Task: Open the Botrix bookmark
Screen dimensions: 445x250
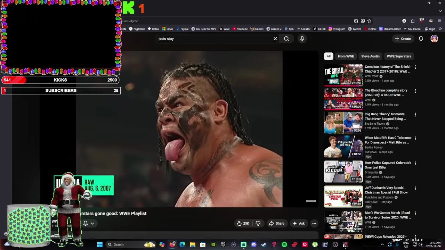Action: [153, 29]
